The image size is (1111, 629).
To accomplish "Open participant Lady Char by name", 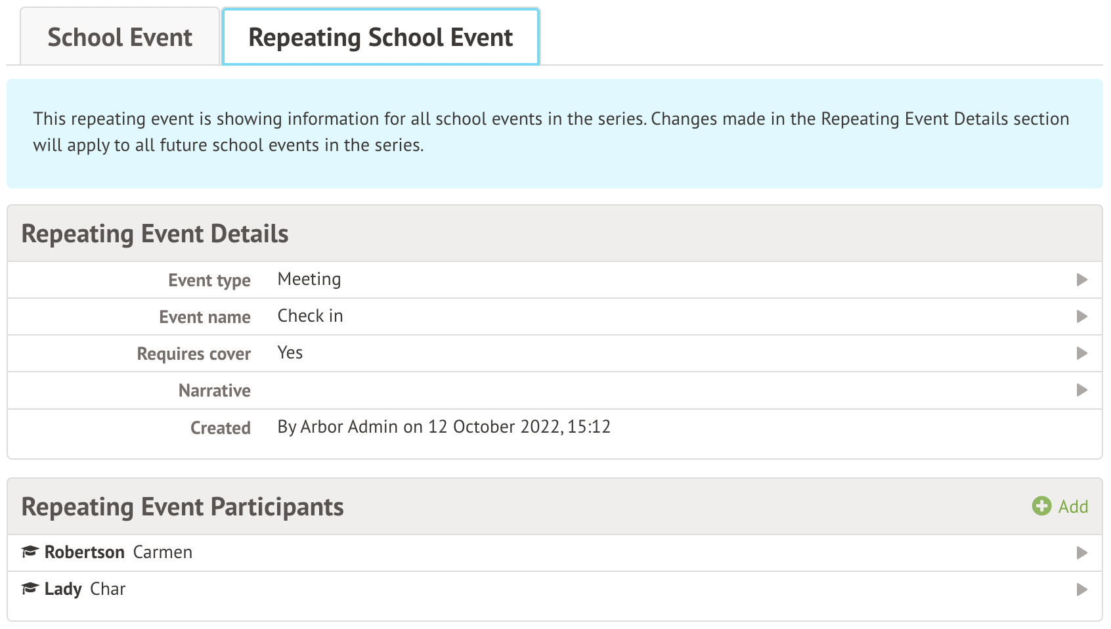I will click(85, 589).
